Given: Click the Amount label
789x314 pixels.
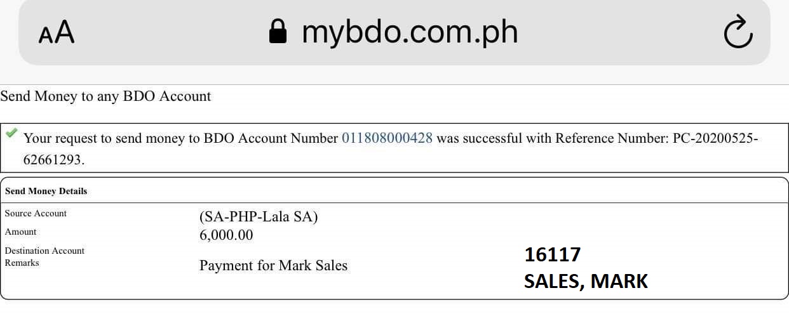Looking at the screenshot, I should (20, 232).
